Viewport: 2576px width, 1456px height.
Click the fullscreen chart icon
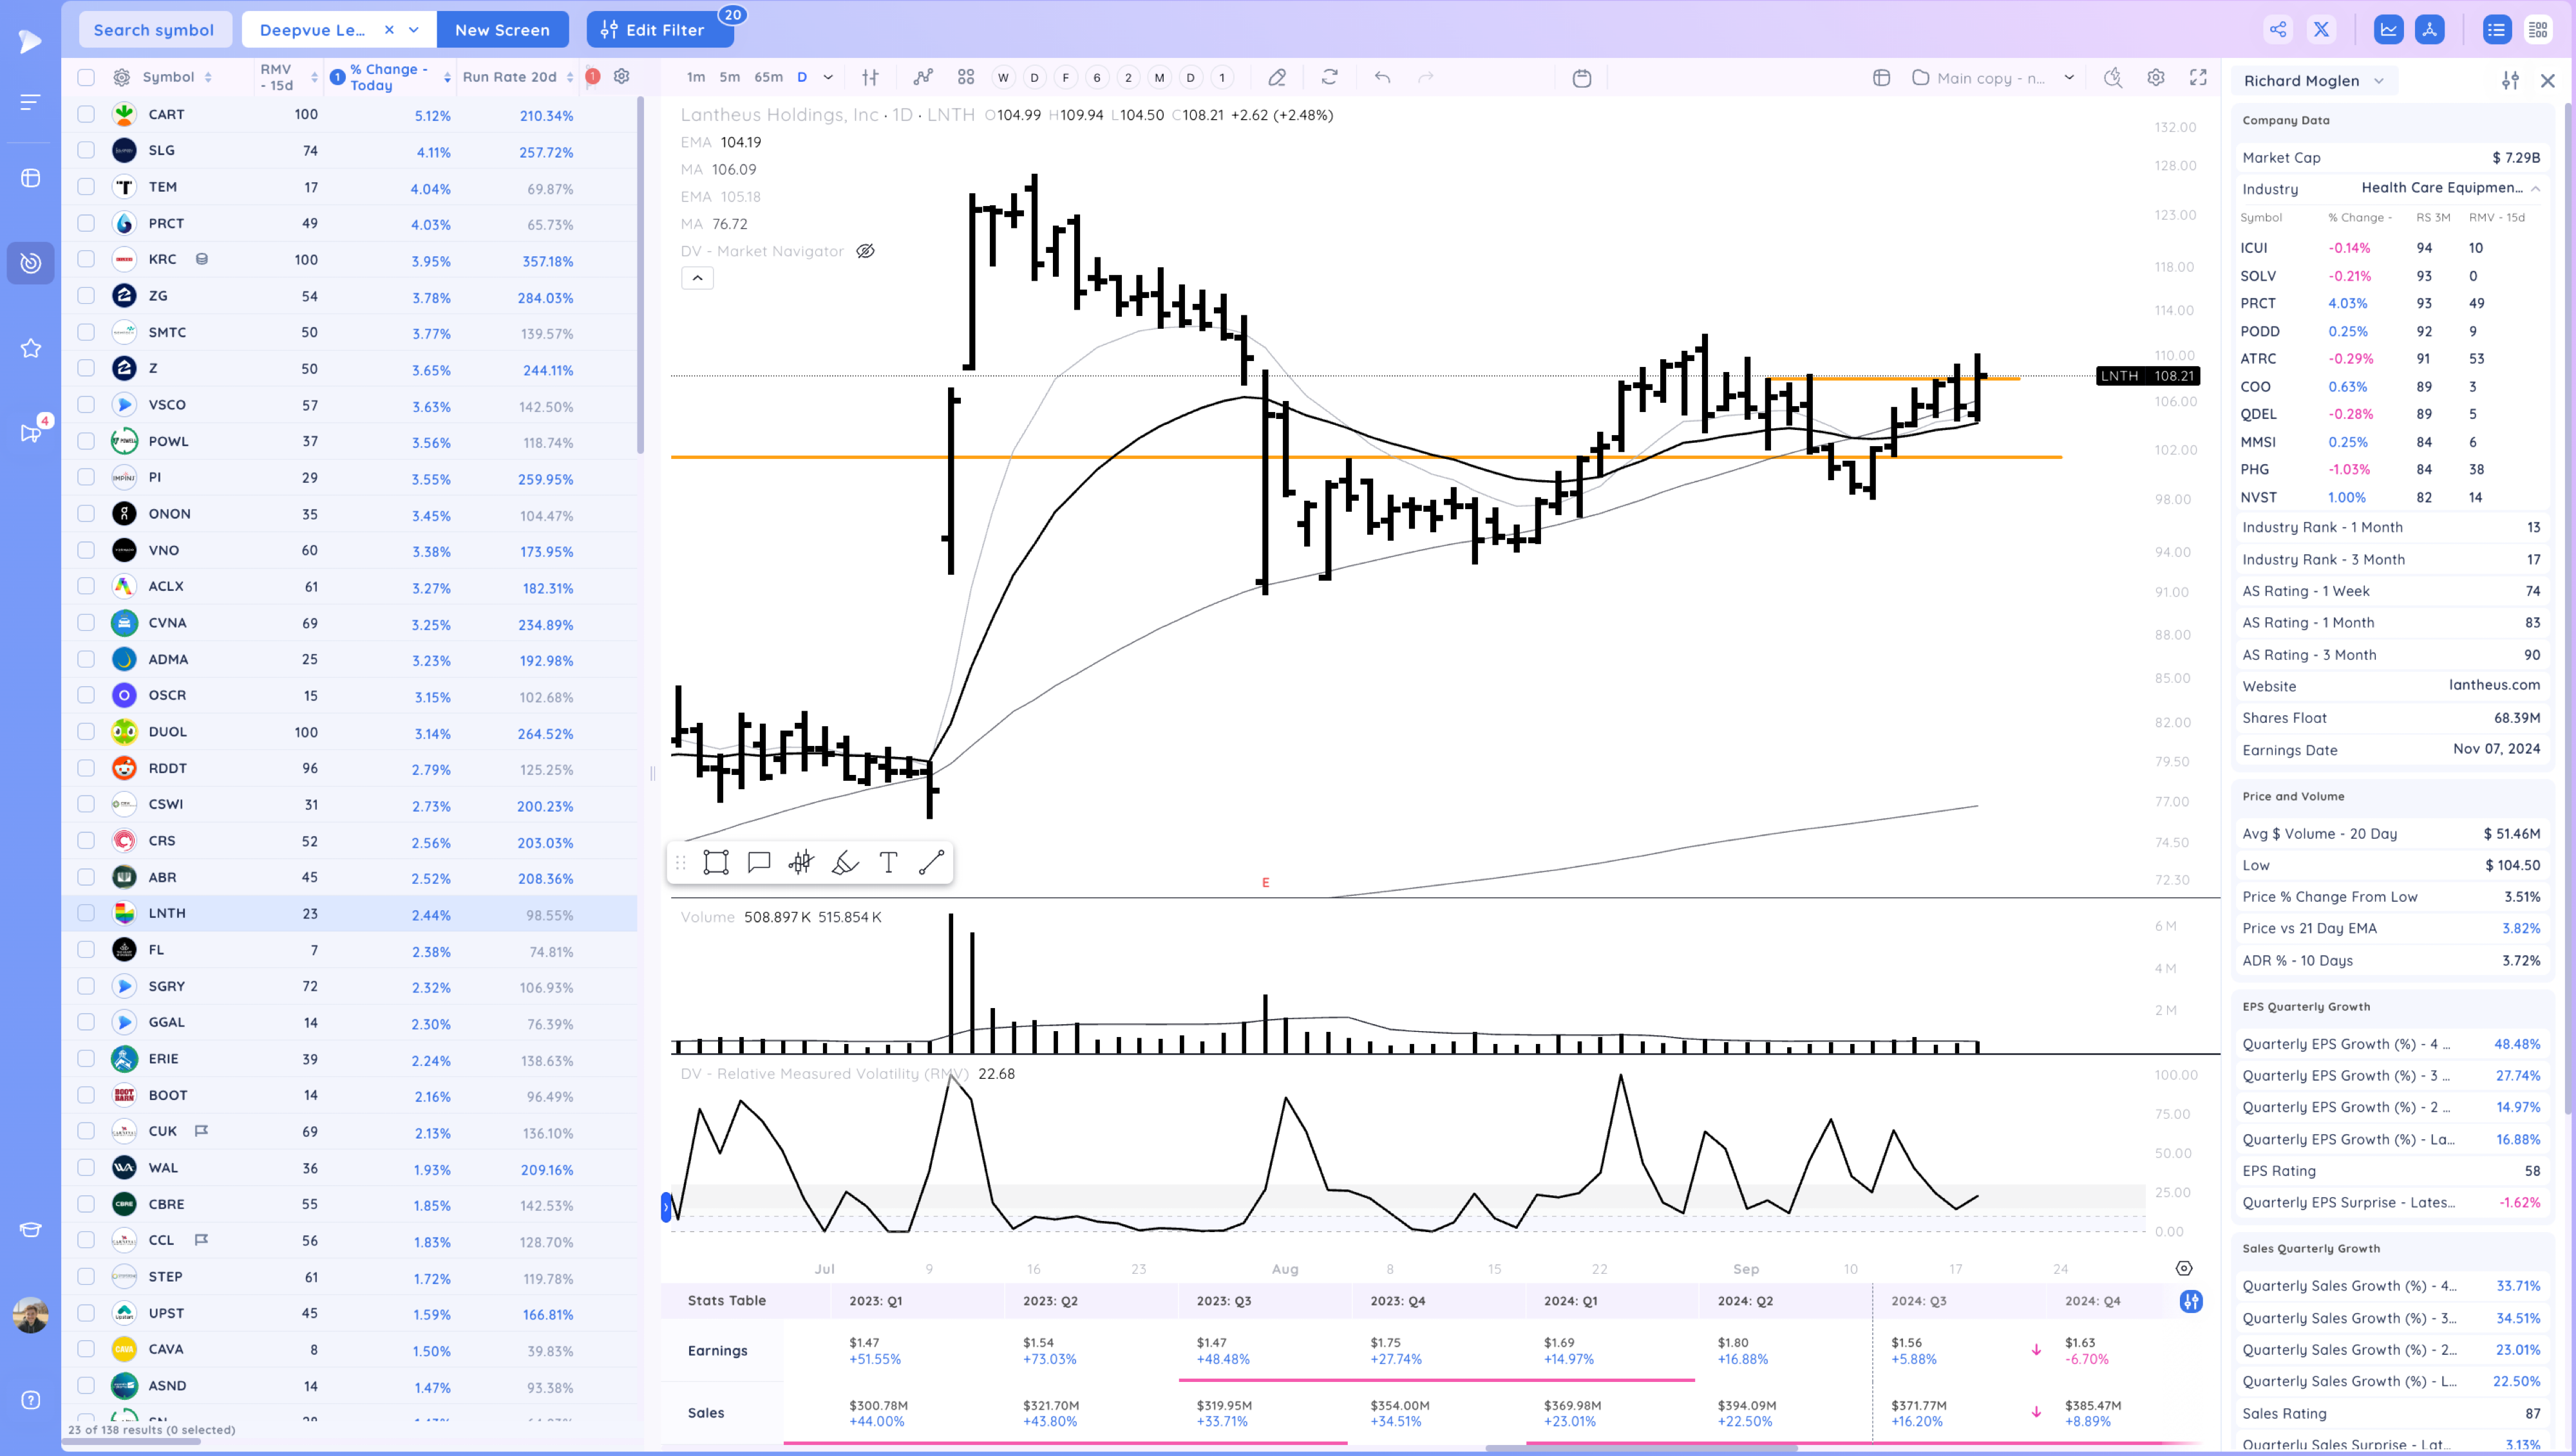coord(2198,77)
